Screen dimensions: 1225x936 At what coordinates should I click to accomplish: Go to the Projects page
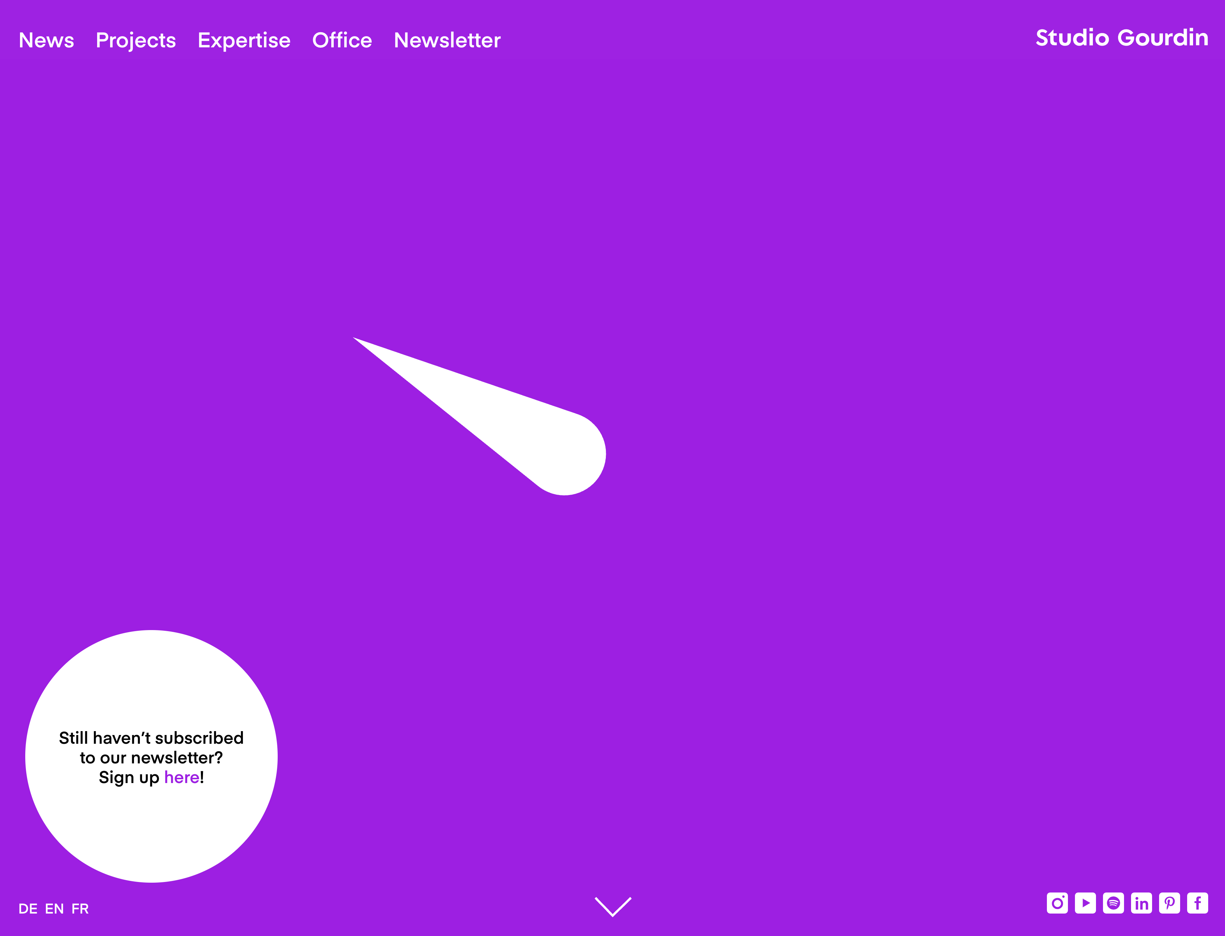pyautogui.click(x=136, y=41)
